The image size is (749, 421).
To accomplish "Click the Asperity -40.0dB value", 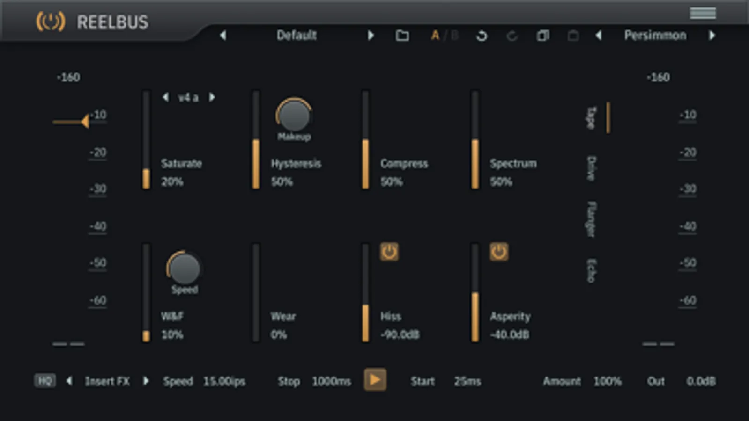I will click(x=509, y=334).
